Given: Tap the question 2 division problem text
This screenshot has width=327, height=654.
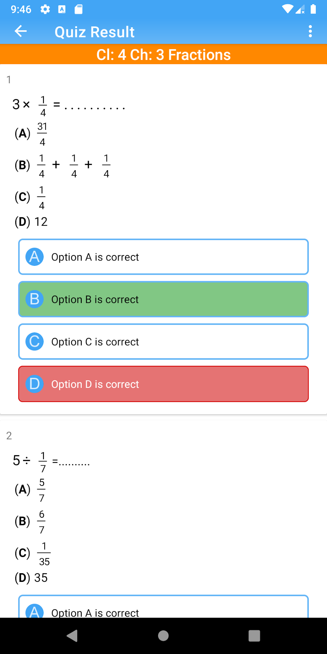Looking at the screenshot, I should pos(51,461).
